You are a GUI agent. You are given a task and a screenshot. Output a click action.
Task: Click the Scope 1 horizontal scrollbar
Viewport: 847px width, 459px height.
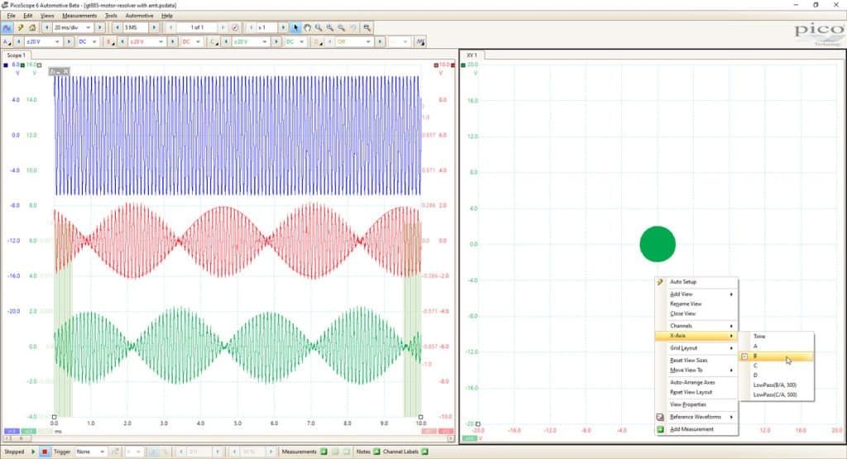pyautogui.click(x=229, y=438)
